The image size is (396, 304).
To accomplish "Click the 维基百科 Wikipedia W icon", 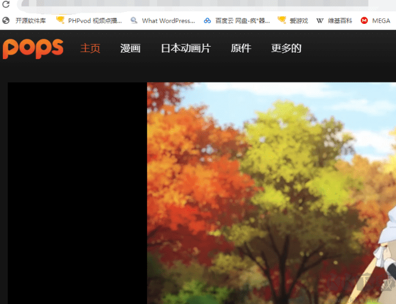I will click(320, 21).
